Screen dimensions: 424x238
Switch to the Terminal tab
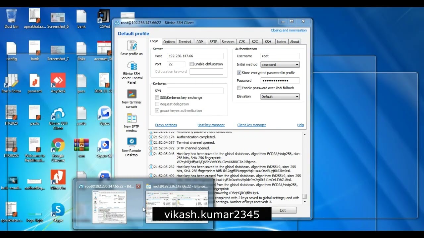coord(185,42)
